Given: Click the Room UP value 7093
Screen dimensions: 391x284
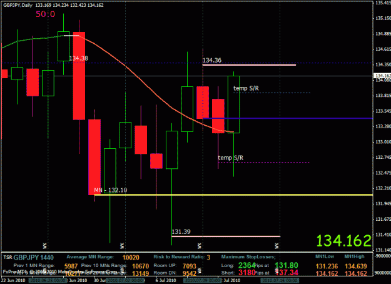Looking at the screenshot, I should point(190,266).
